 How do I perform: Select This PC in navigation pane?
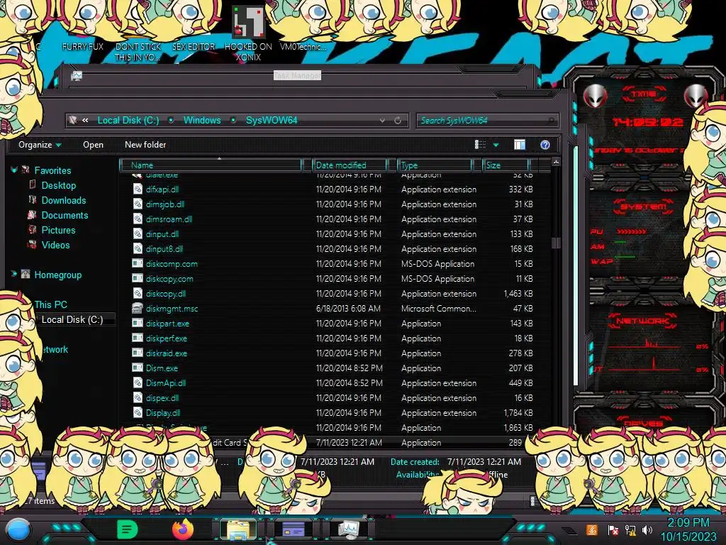tap(50, 304)
